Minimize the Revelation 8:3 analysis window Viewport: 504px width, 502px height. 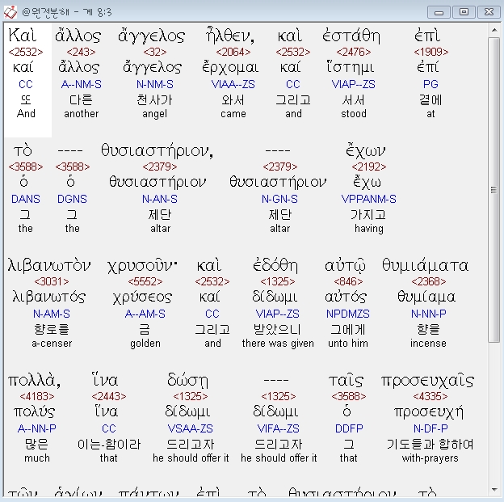[439, 12]
